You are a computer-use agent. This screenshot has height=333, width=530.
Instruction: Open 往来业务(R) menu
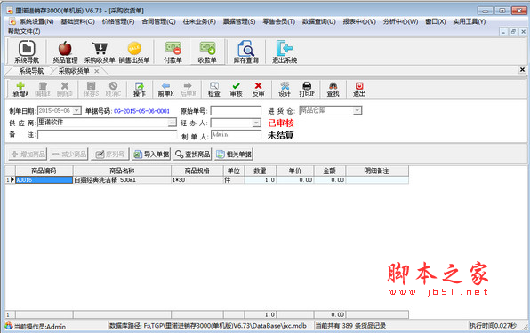click(x=199, y=21)
